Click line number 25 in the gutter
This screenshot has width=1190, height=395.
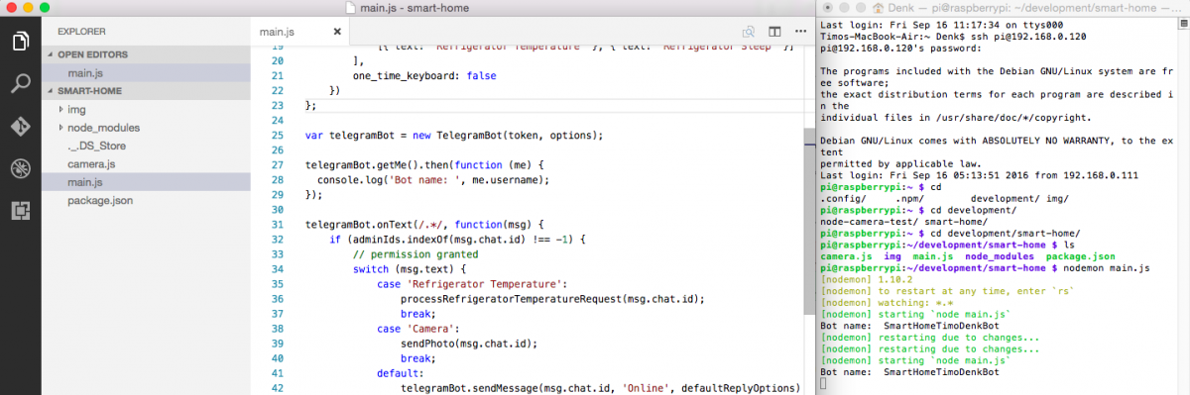click(x=277, y=135)
